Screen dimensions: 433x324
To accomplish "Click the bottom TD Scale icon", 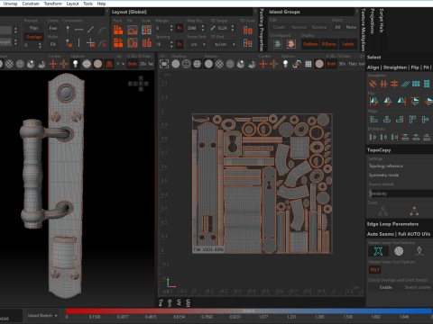I will click(x=247, y=43).
